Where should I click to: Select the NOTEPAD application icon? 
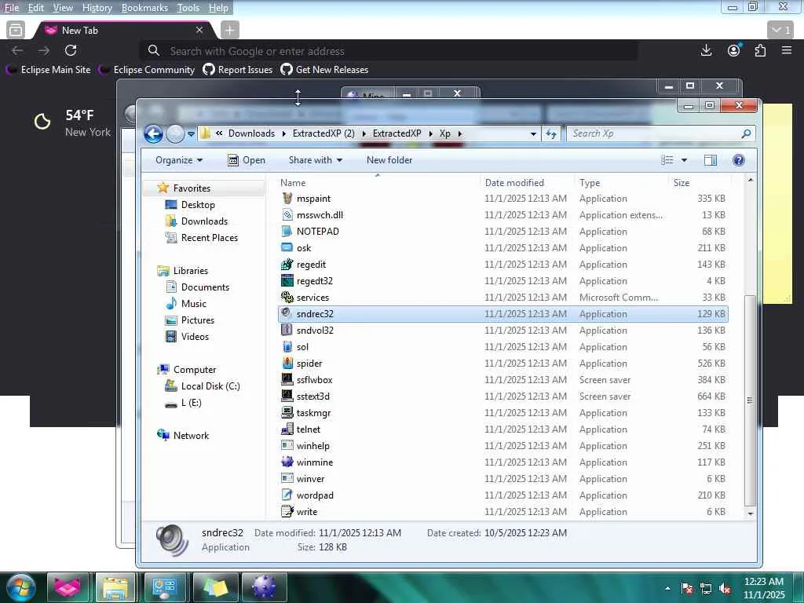[x=287, y=232]
